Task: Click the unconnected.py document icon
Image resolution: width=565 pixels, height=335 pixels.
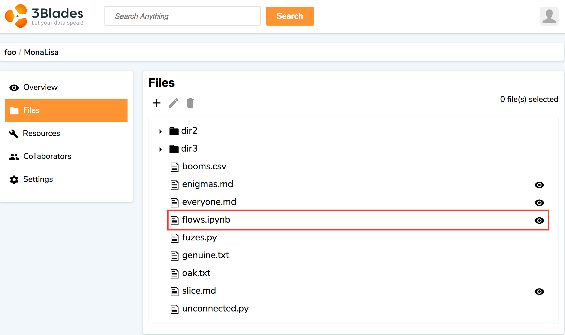Action: point(175,309)
